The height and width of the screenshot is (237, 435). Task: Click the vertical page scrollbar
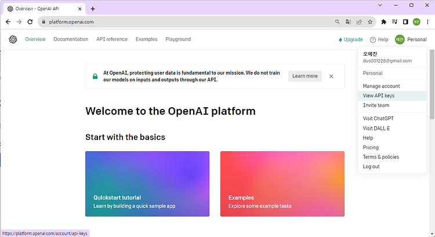(x=432, y=85)
